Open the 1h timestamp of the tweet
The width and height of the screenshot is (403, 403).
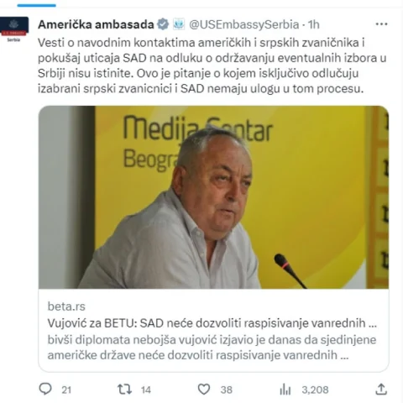pyautogui.click(x=314, y=24)
